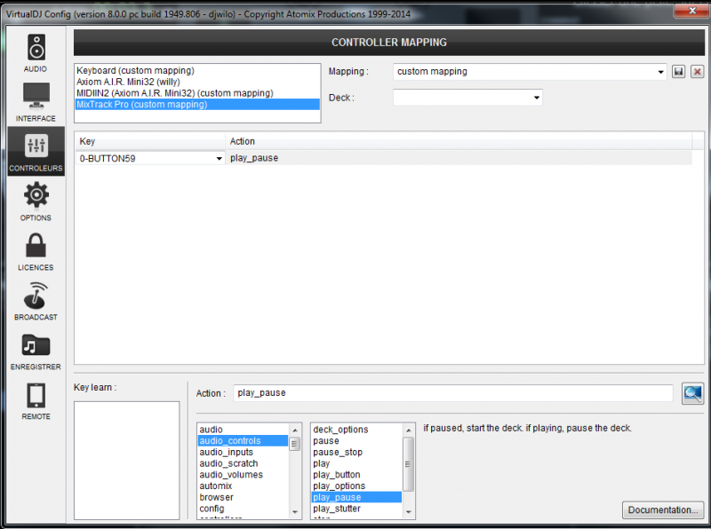Image resolution: width=711 pixels, height=529 pixels.
Task: Select the audio_inputs category
Action: tap(243, 452)
